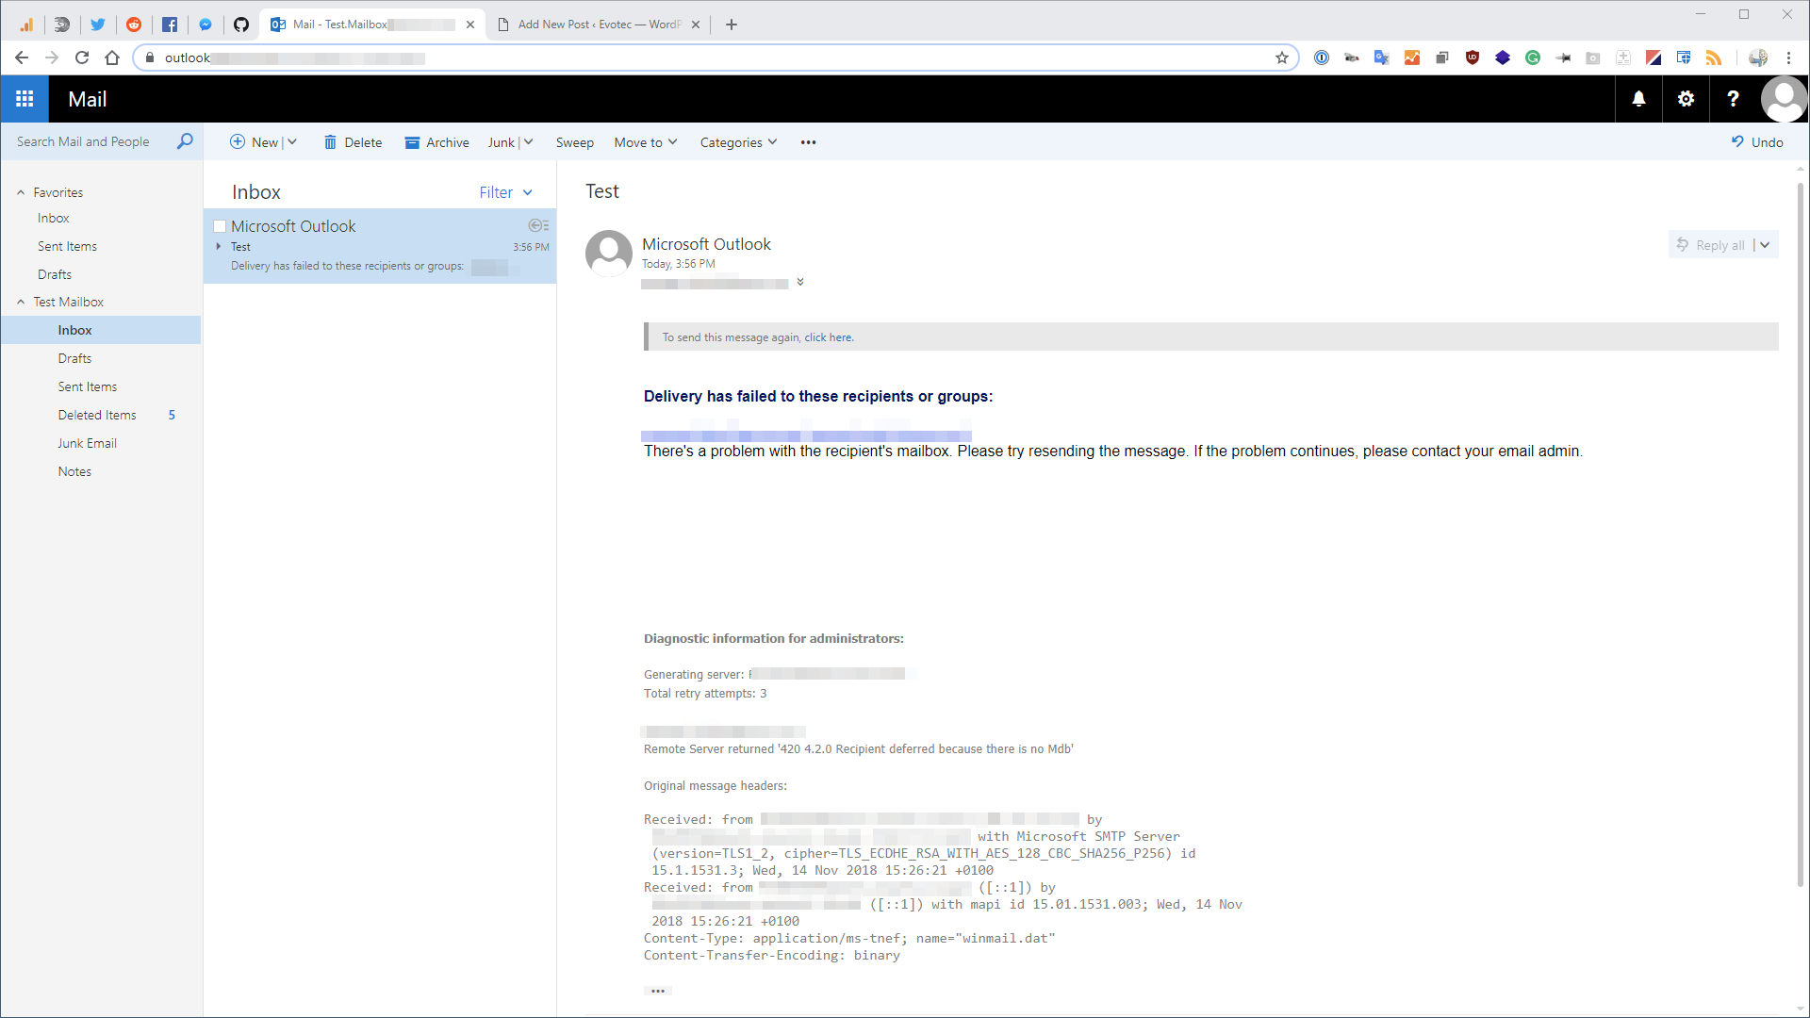
Task: Delete the Test email
Action: click(353, 142)
